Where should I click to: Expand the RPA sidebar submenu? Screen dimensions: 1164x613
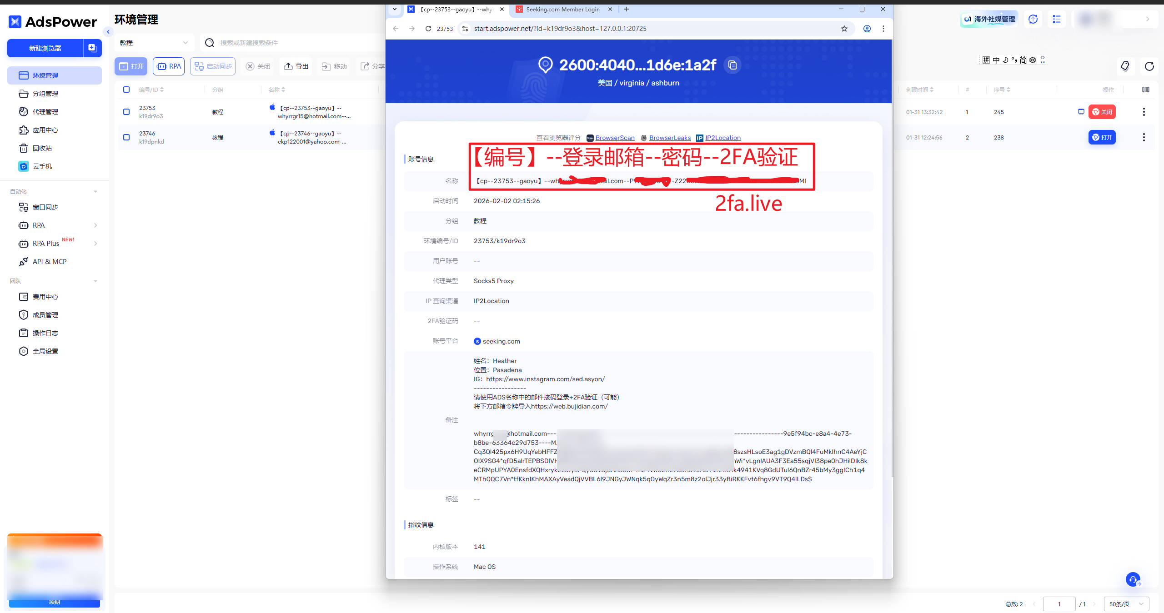[95, 225]
